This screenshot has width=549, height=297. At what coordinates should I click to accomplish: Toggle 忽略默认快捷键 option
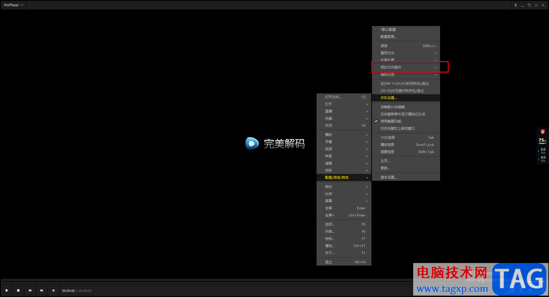point(406,107)
